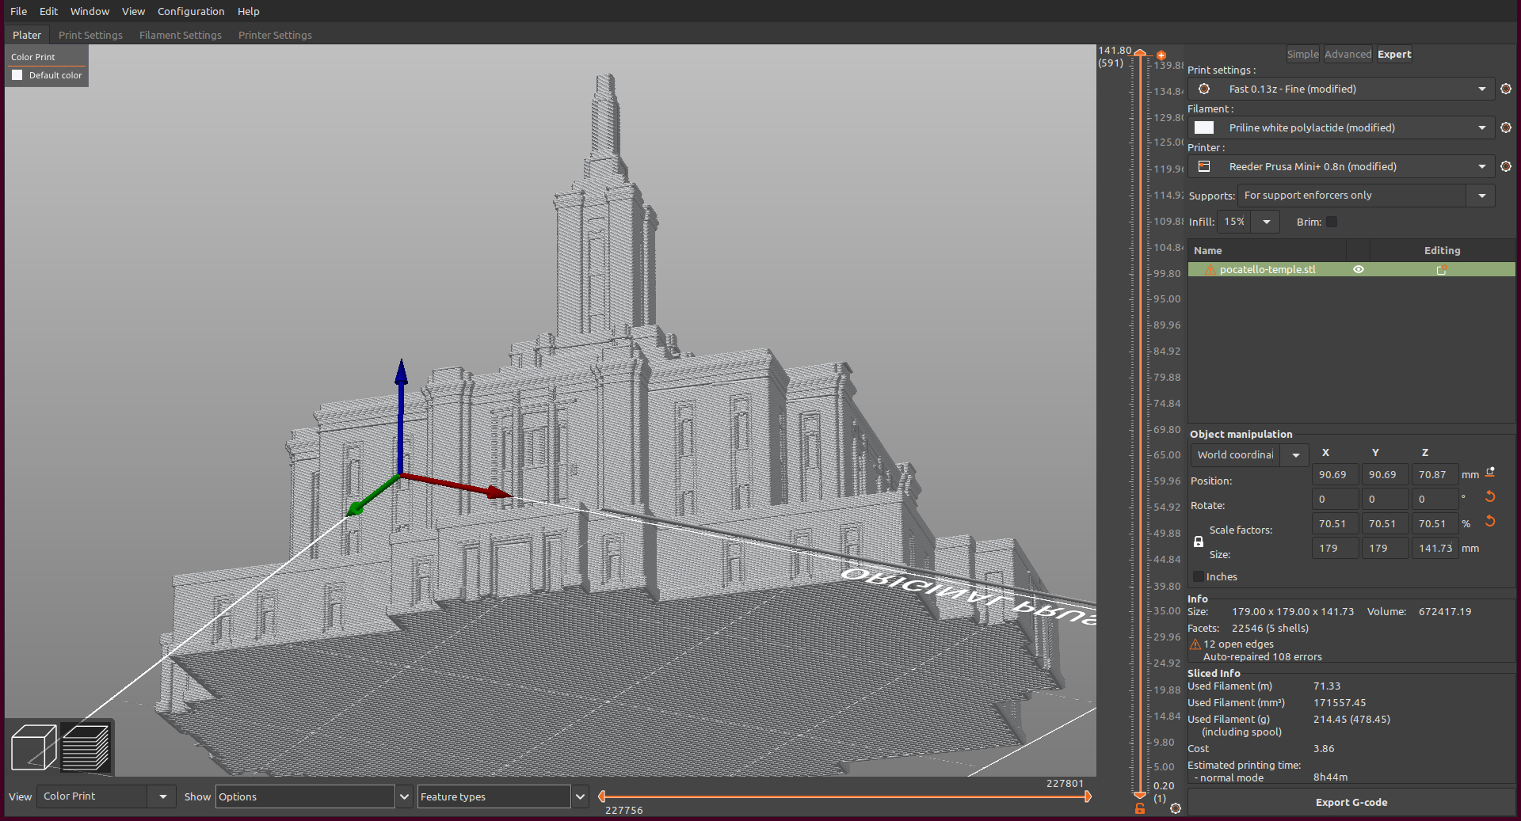
Task: Click Export G-code button
Action: point(1351,803)
